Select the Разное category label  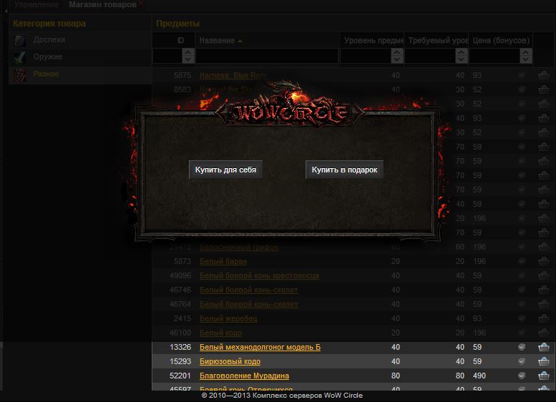point(46,74)
